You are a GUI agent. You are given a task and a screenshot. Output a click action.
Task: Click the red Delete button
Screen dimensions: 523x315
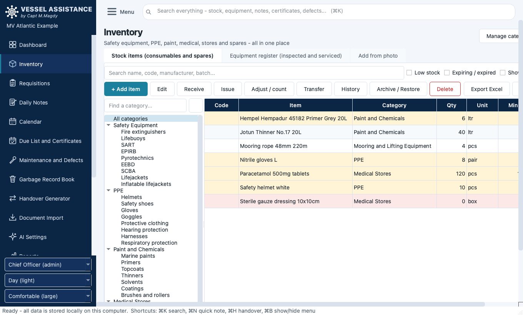point(445,89)
